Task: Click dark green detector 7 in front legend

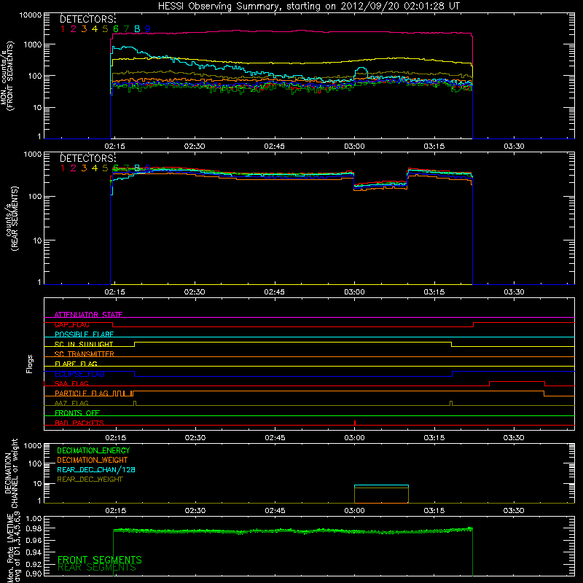Action: coord(126,29)
